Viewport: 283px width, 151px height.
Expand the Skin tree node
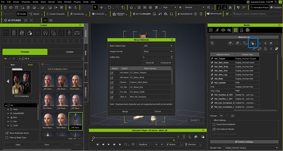coord(8,117)
